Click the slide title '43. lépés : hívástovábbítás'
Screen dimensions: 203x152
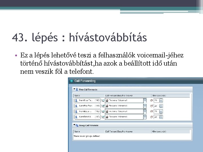point(79,38)
